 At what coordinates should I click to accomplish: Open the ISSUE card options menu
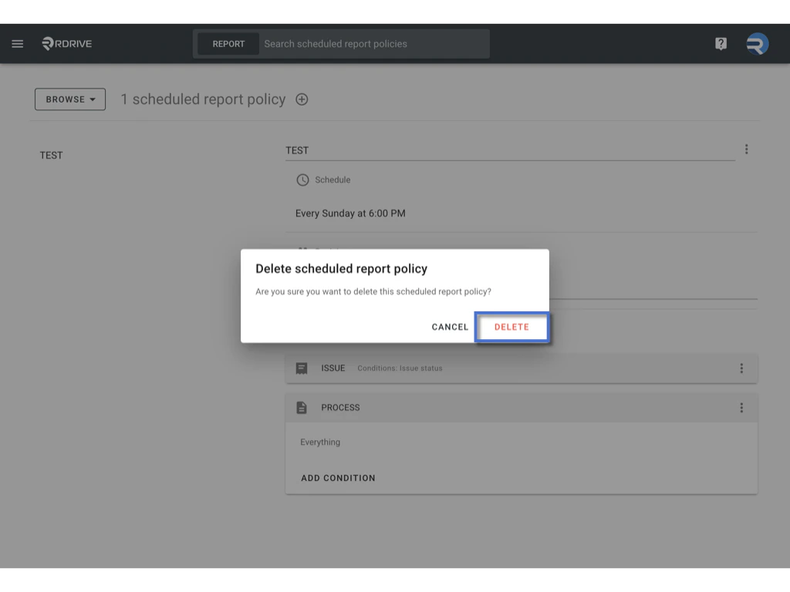coord(741,368)
